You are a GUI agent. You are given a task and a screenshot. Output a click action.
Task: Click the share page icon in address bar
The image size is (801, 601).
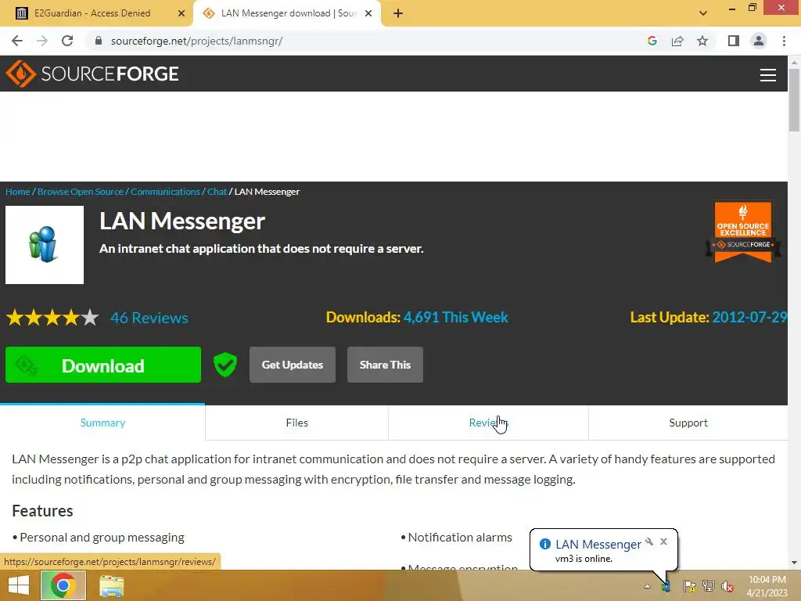tap(677, 41)
